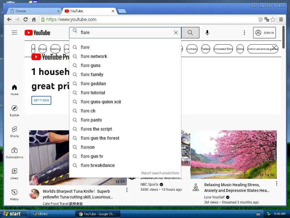Open Shorts in the sidebar
The image size is (290, 218).
[x=14, y=132]
